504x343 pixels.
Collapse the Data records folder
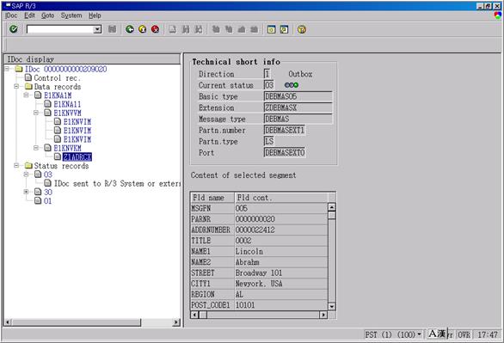pyautogui.click(x=16, y=86)
